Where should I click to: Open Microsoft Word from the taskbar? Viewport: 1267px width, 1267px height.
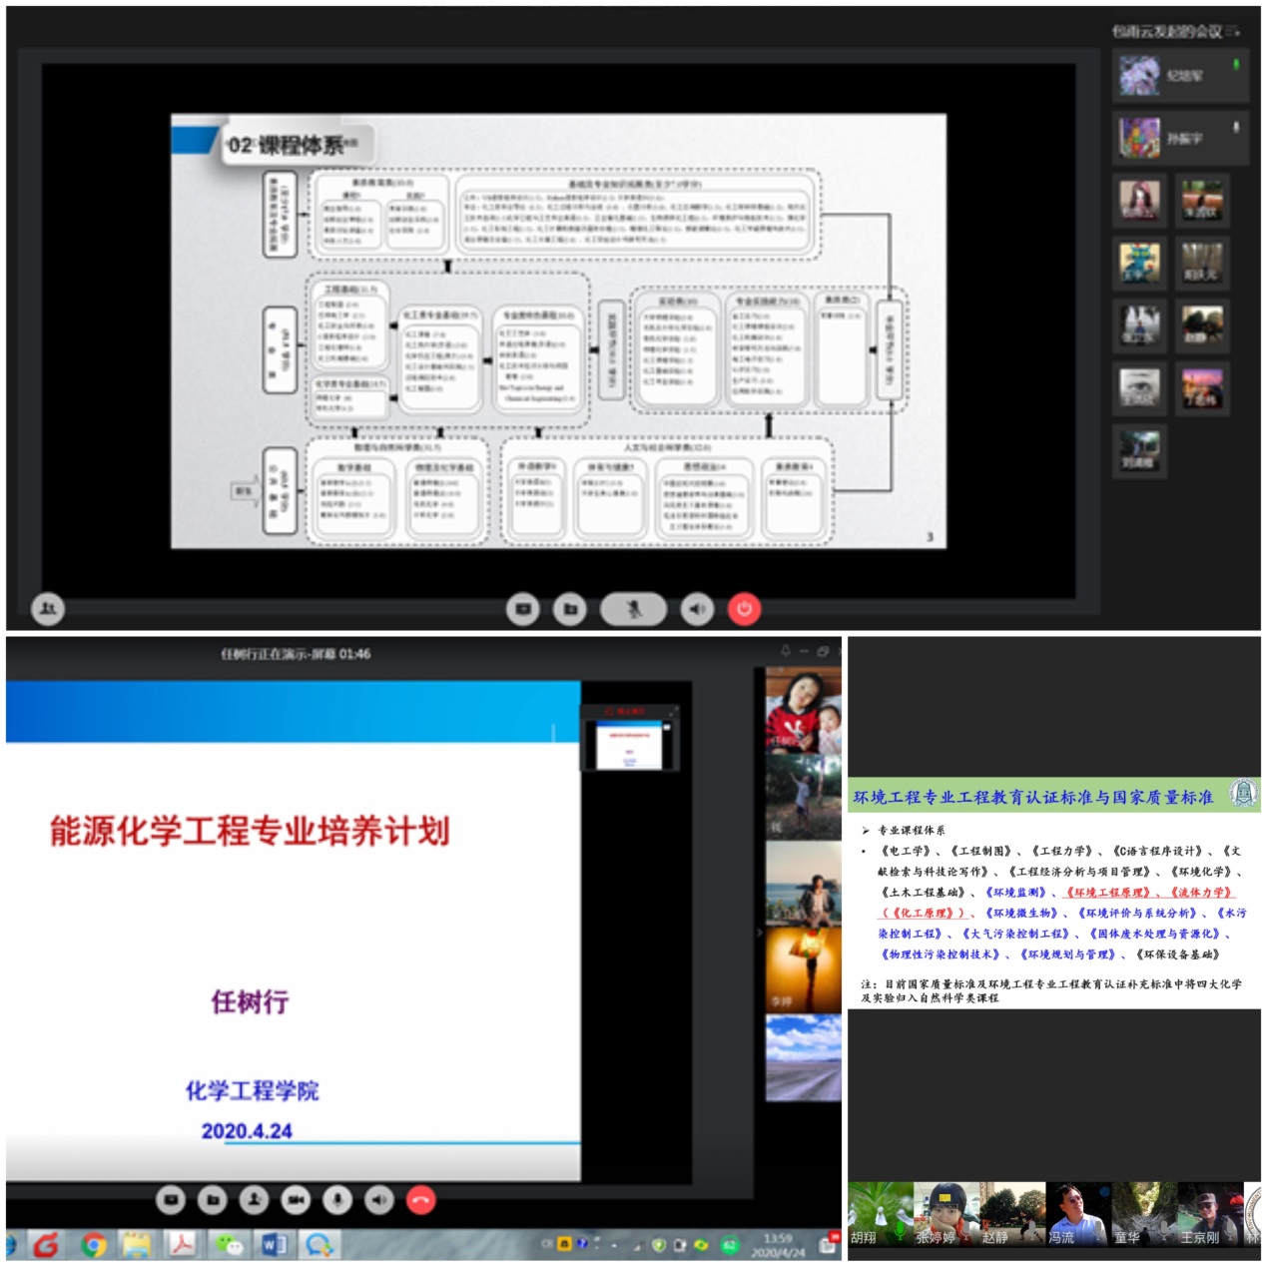coord(274,1245)
